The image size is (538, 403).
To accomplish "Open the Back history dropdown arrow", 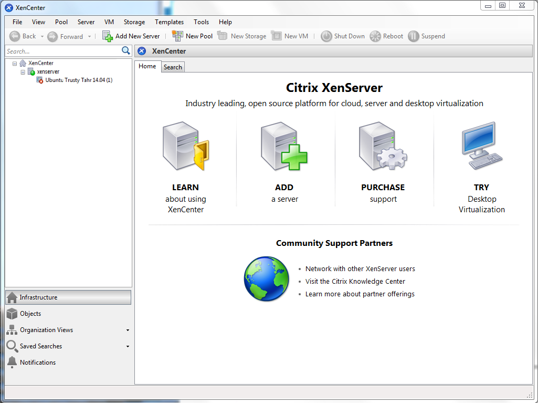I will click(x=42, y=36).
